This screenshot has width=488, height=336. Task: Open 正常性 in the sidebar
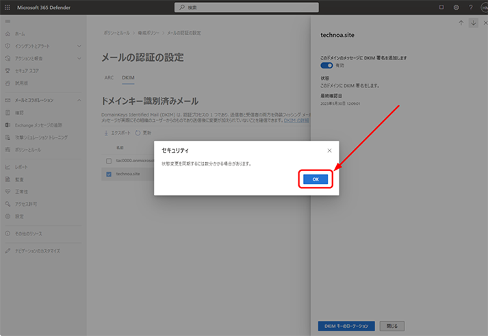(21, 192)
